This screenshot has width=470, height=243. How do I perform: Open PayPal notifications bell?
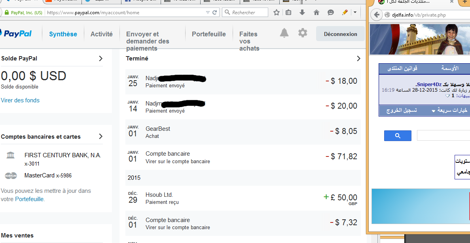click(x=284, y=33)
